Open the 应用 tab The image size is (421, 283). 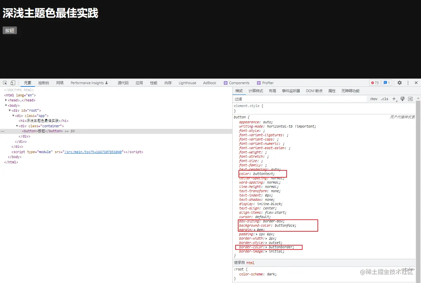coord(139,83)
